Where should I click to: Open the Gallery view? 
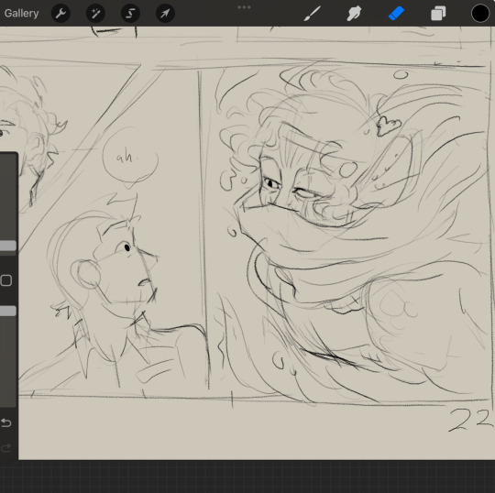(21, 13)
